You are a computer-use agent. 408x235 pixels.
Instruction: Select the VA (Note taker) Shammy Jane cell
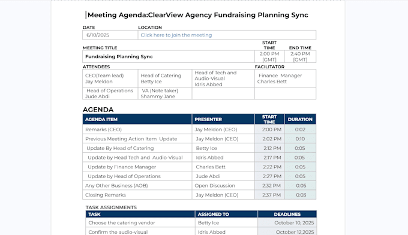(165, 94)
